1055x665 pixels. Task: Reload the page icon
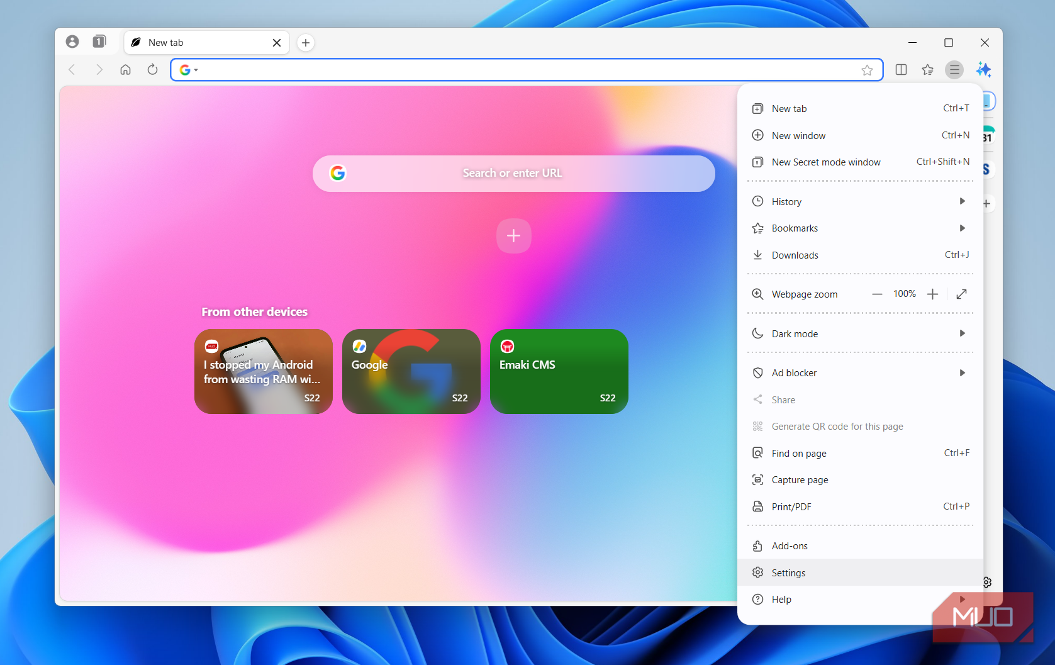[x=152, y=70]
